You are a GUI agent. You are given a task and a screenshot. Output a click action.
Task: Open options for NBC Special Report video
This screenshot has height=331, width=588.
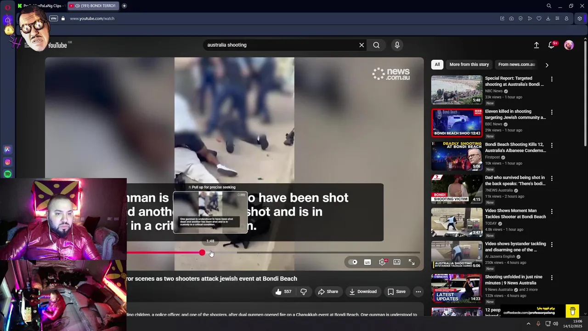pyautogui.click(x=552, y=79)
